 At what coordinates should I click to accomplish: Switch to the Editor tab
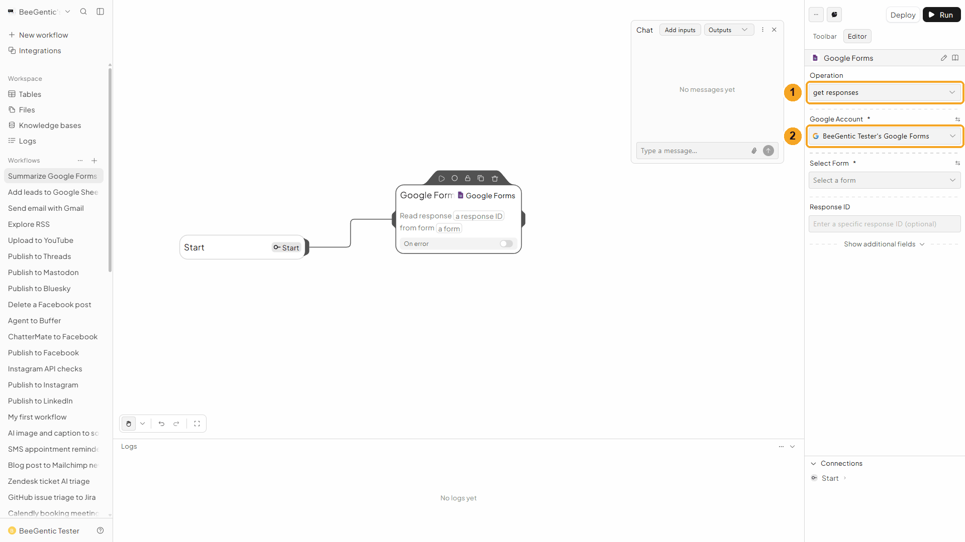point(857,36)
